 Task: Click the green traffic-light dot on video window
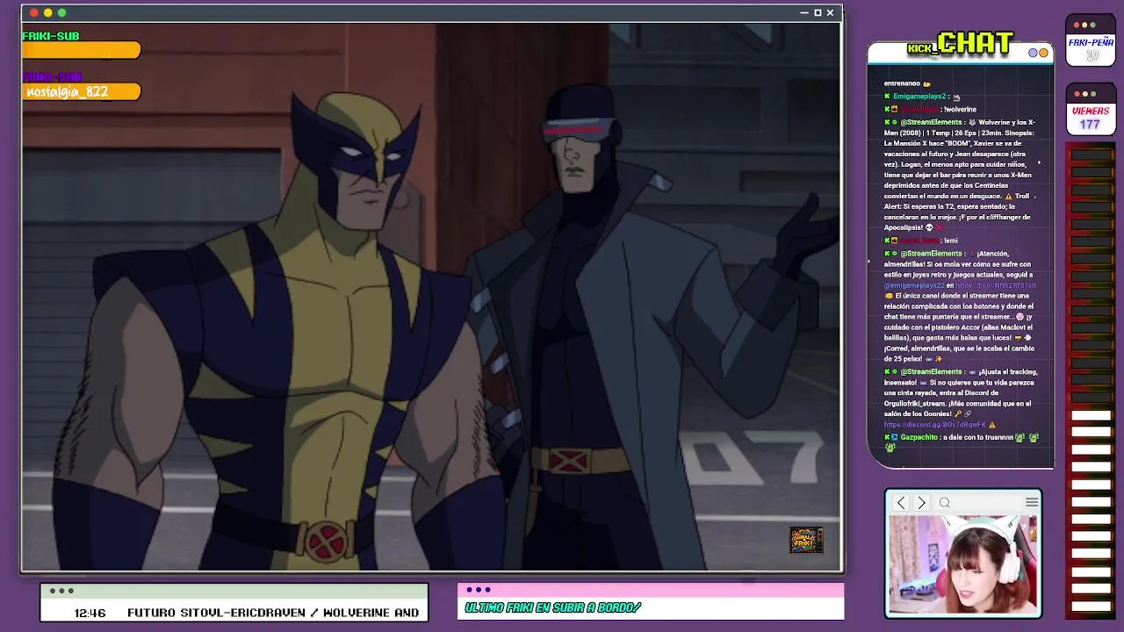[x=61, y=12]
